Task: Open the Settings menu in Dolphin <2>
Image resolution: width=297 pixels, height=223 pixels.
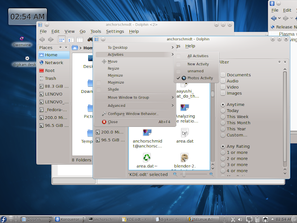Action: tap(115, 32)
